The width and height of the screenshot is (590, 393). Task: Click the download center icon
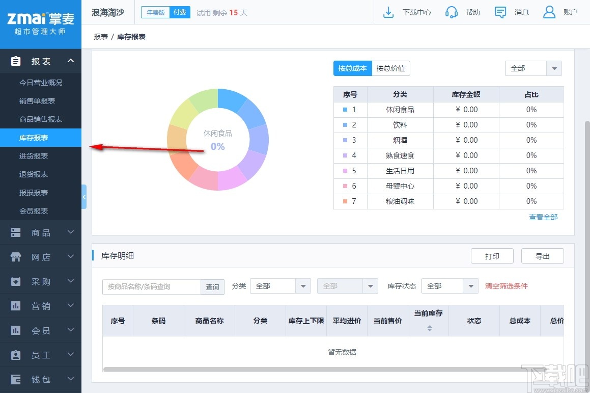[388, 12]
